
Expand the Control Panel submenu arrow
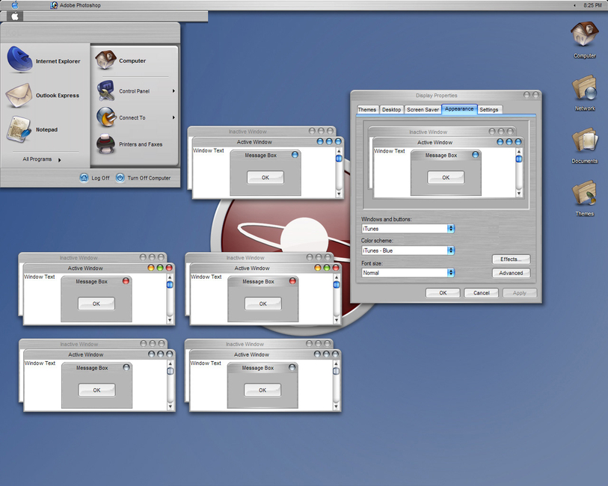coord(174,91)
